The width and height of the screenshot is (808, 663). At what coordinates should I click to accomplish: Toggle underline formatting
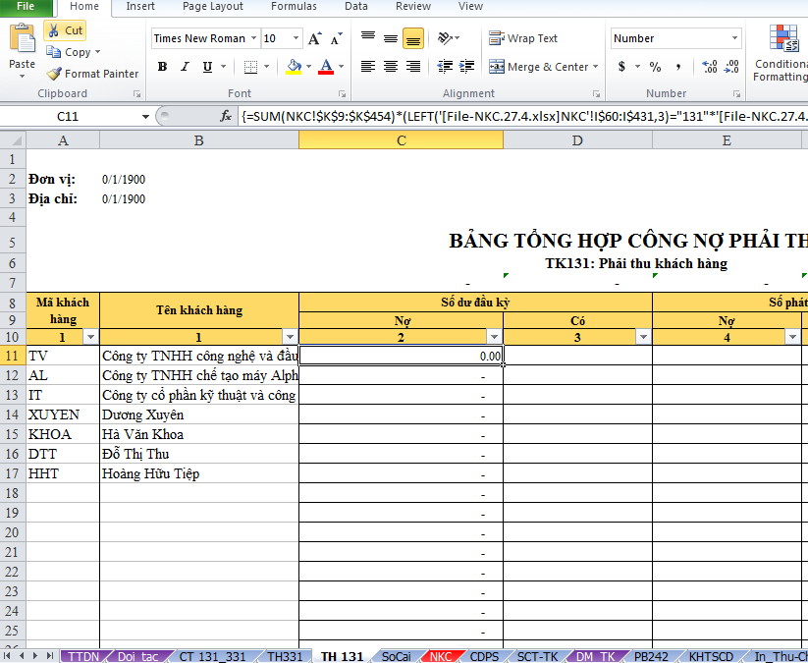pos(207,67)
